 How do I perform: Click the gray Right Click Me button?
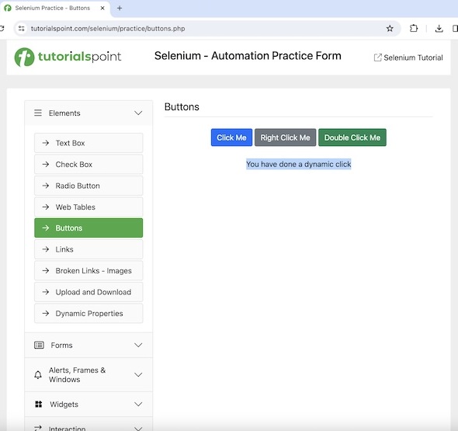tap(286, 137)
